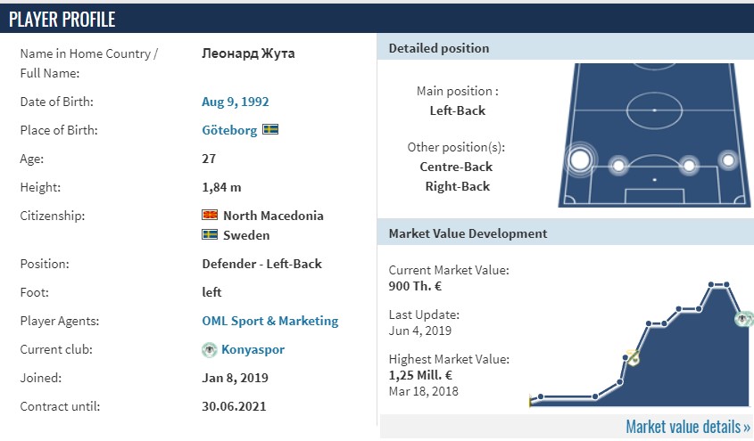Click the Konyaspor club crest icon

pos(209,350)
